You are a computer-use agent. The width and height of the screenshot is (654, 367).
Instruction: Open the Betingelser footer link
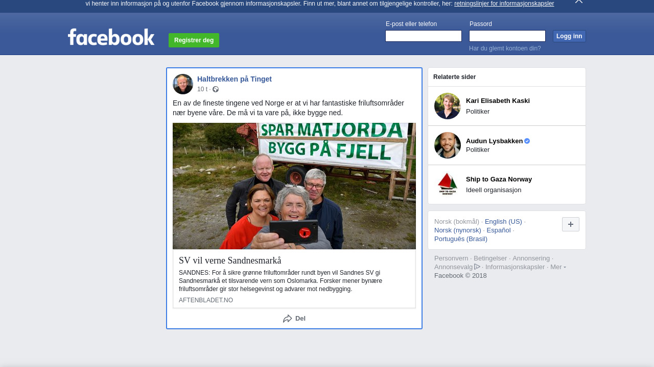point(491,258)
